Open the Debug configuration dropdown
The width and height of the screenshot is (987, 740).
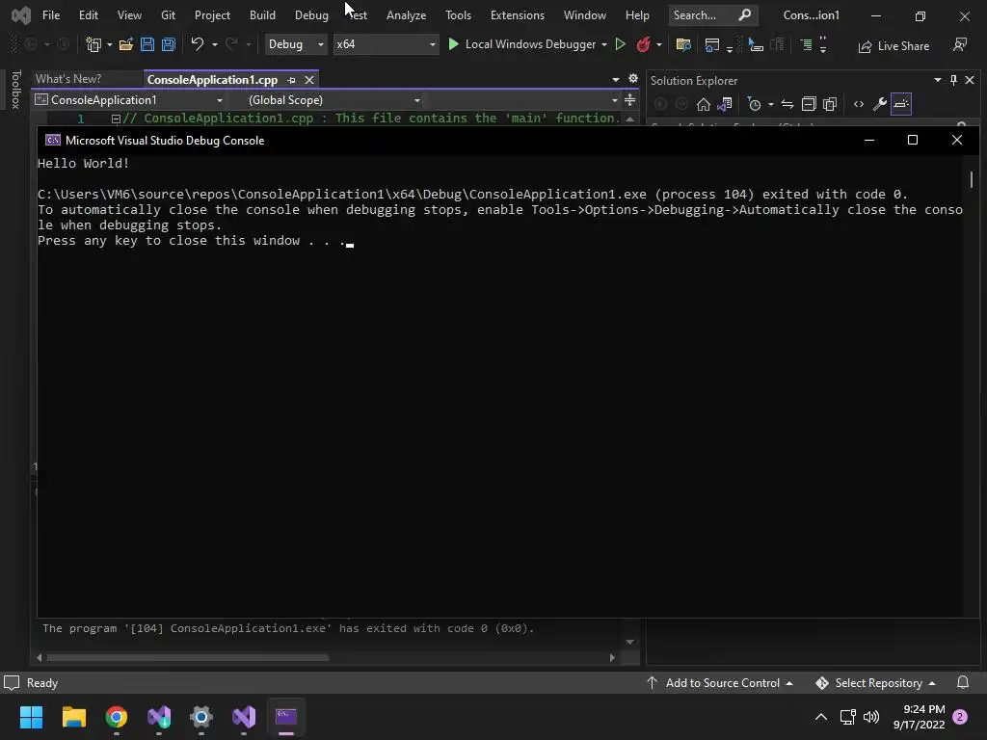coord(296,44)
